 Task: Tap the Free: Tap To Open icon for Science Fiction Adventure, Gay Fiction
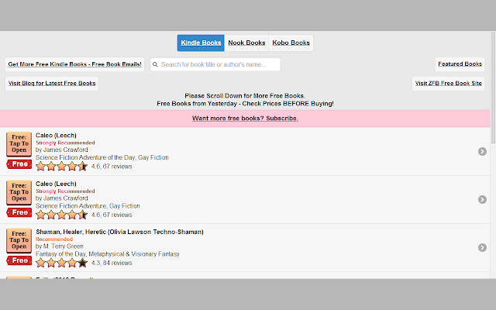19,192
